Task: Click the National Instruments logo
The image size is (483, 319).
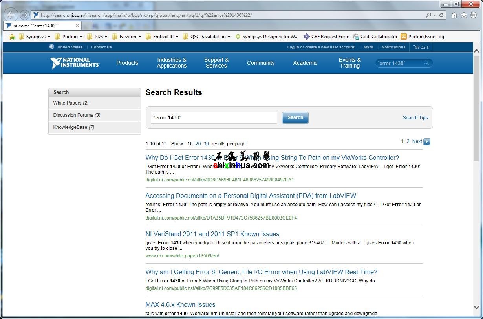Action: pos(75,63)
